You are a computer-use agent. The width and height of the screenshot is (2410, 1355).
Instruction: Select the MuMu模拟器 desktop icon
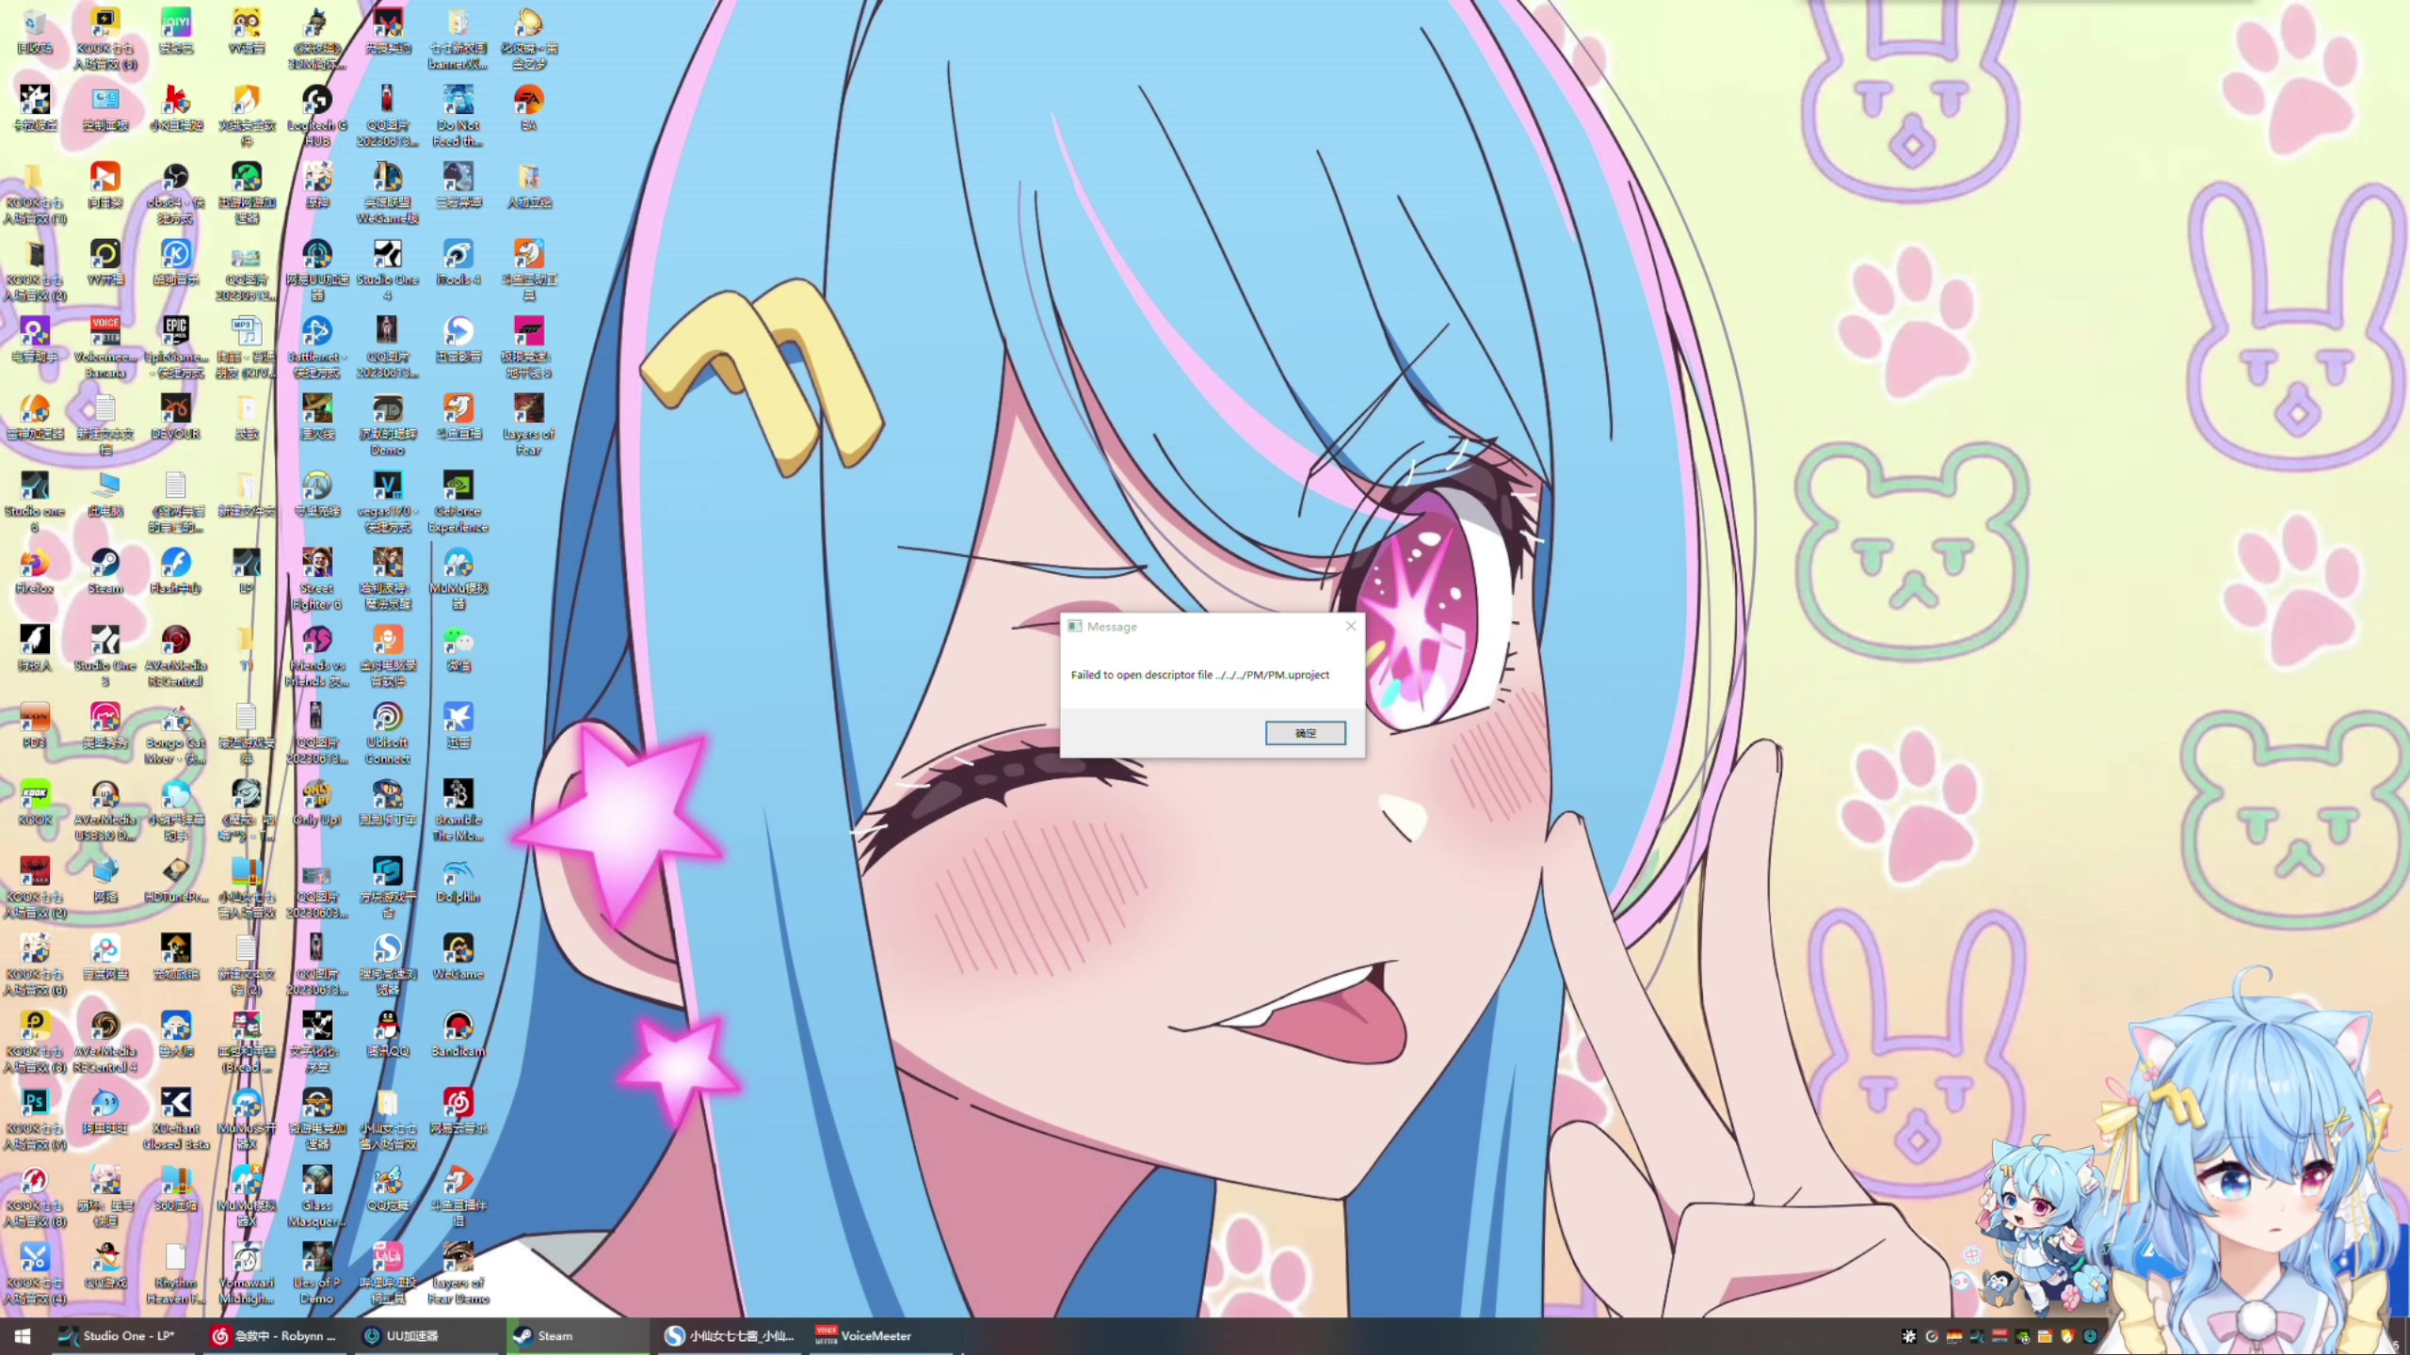coord(458,580)
